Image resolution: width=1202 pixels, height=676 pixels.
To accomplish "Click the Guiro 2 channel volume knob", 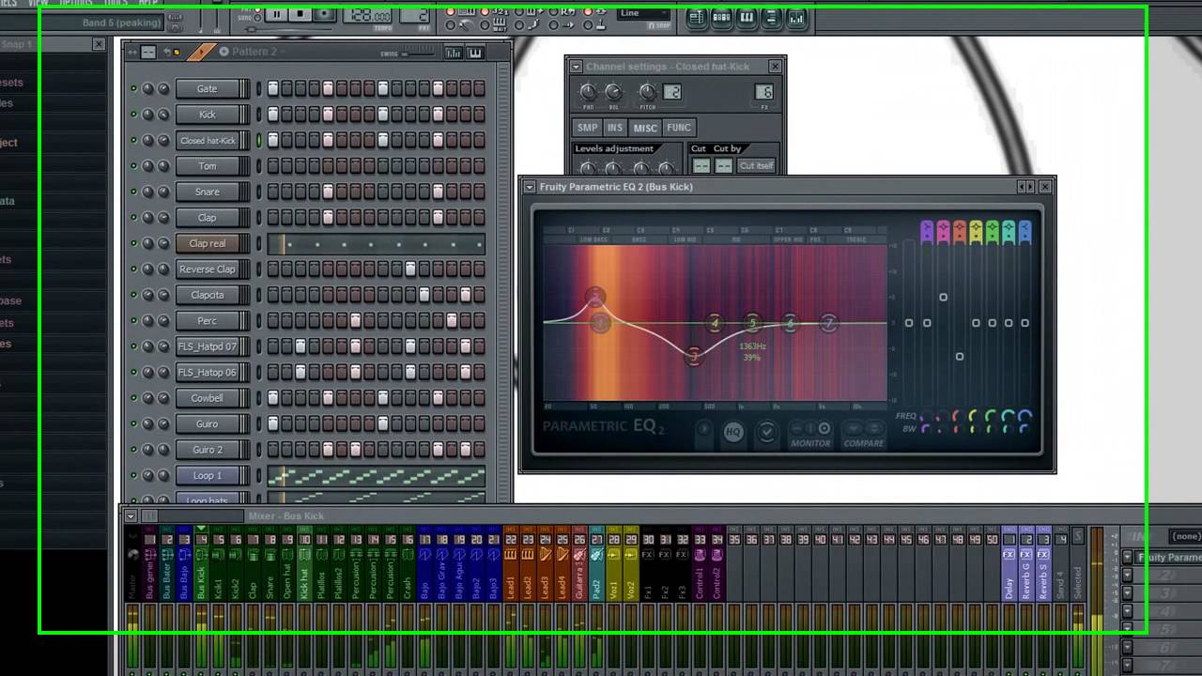I will pos(163,450).
